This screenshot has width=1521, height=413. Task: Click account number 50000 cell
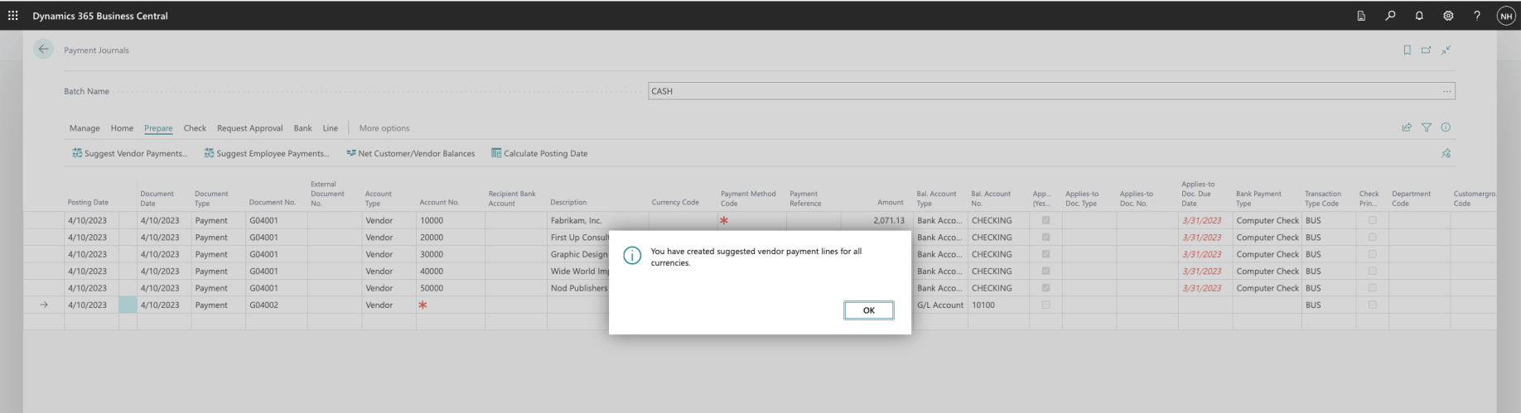[x=450, y=288]
